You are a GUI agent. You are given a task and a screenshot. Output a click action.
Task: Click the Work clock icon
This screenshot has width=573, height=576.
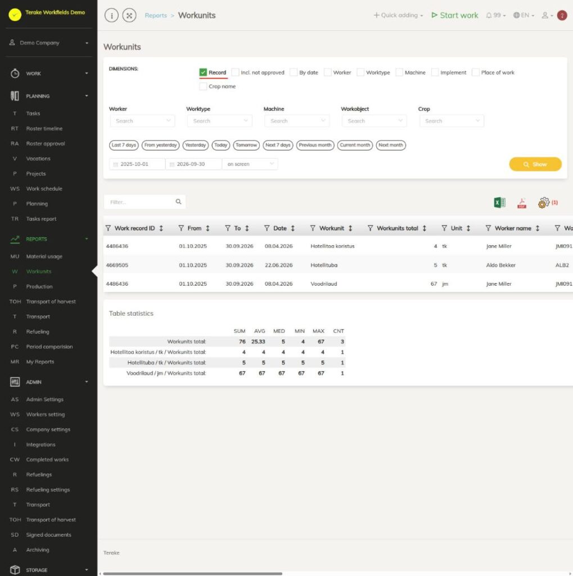15,74
